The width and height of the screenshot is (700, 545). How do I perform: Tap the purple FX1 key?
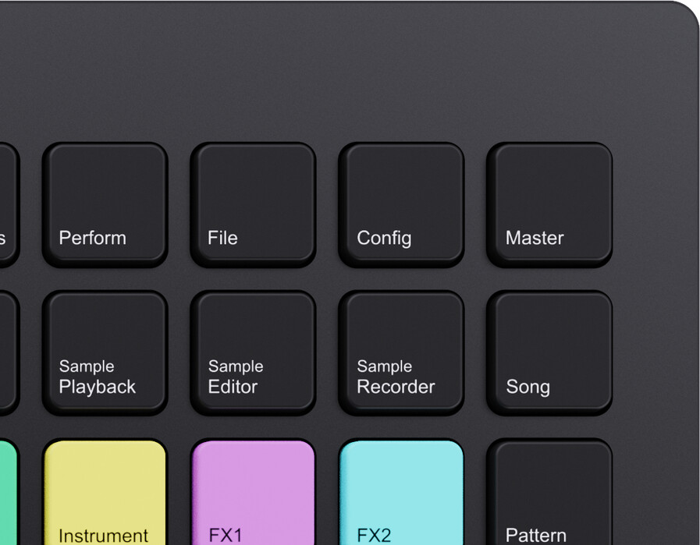coord(253,492)
